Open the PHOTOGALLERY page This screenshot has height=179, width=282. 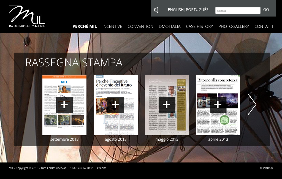click(234, 26)
